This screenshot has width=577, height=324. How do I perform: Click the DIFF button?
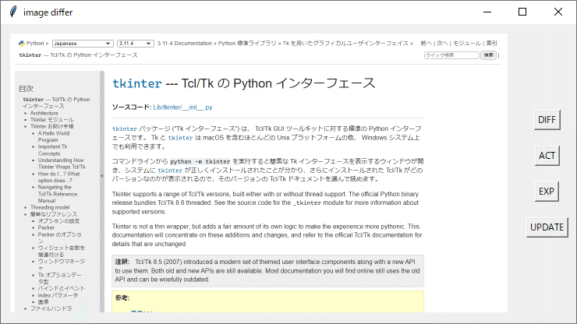pos(547,120)
